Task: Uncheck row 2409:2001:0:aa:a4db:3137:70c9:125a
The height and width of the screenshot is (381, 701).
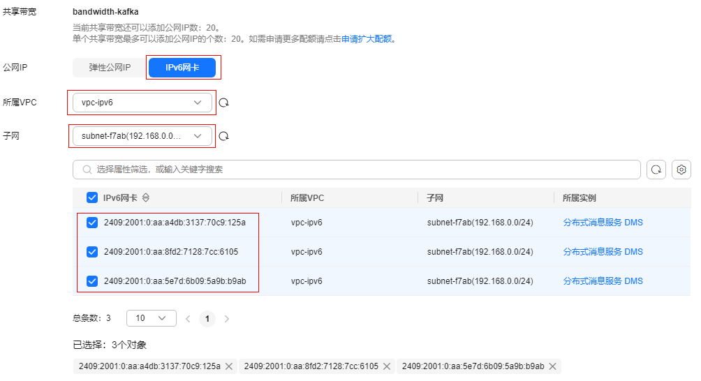Action: [92, 223]
